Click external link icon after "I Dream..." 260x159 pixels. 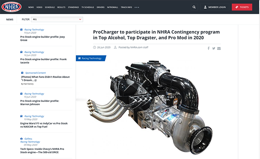pyautogui.click(x=36, y=80)
